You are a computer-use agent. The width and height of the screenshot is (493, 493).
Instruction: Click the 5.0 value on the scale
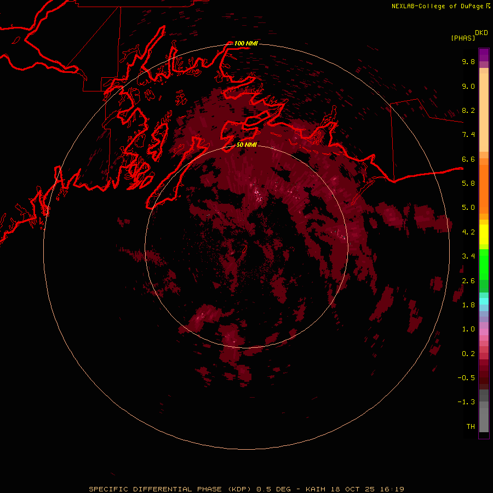pos(468,208)
